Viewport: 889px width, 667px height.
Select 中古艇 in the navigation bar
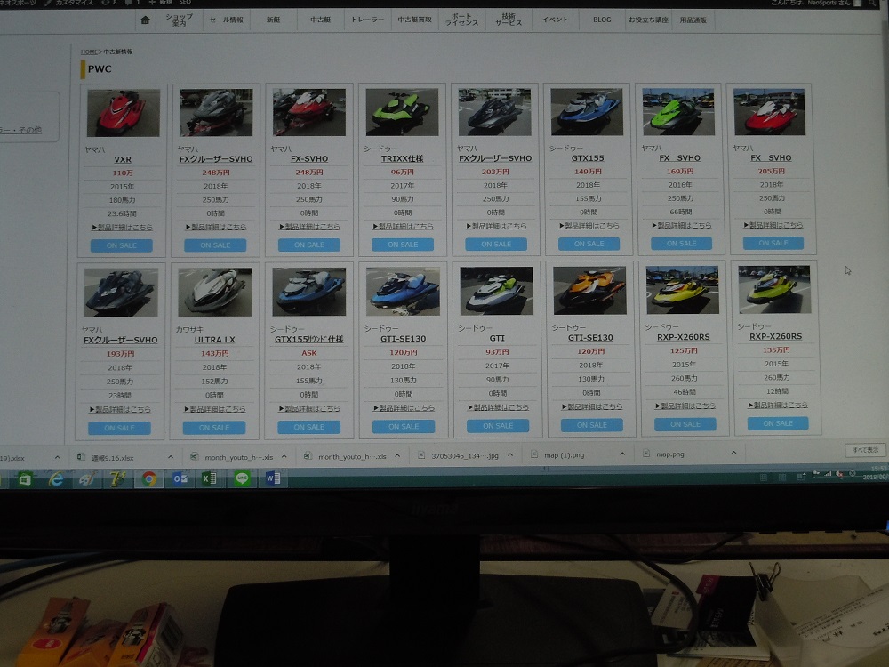point(320,20)
